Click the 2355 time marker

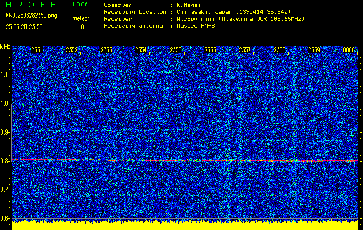[x=175, y=50]
